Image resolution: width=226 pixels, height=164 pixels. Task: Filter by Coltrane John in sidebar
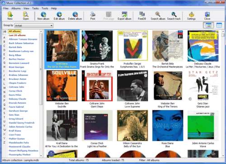point(16,87)
